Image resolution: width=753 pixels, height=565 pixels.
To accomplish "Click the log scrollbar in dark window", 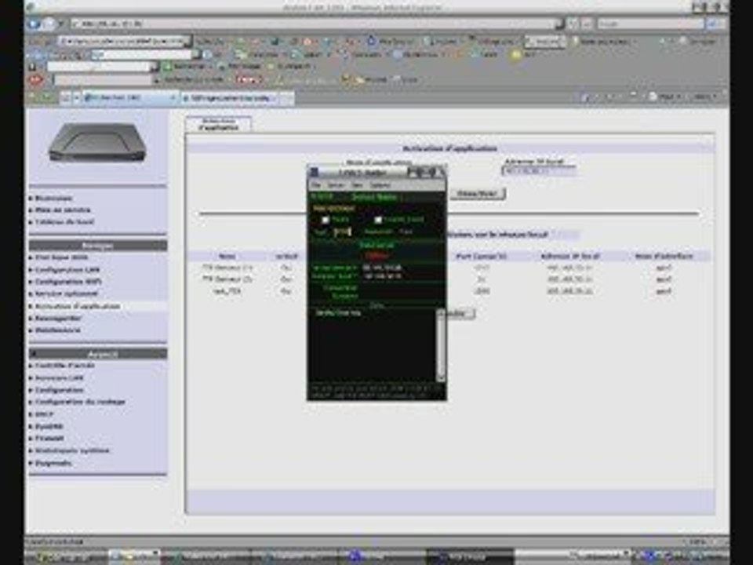I will 440,344.
